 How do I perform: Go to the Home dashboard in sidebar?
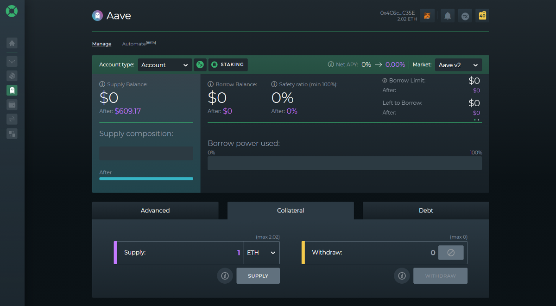12,44
